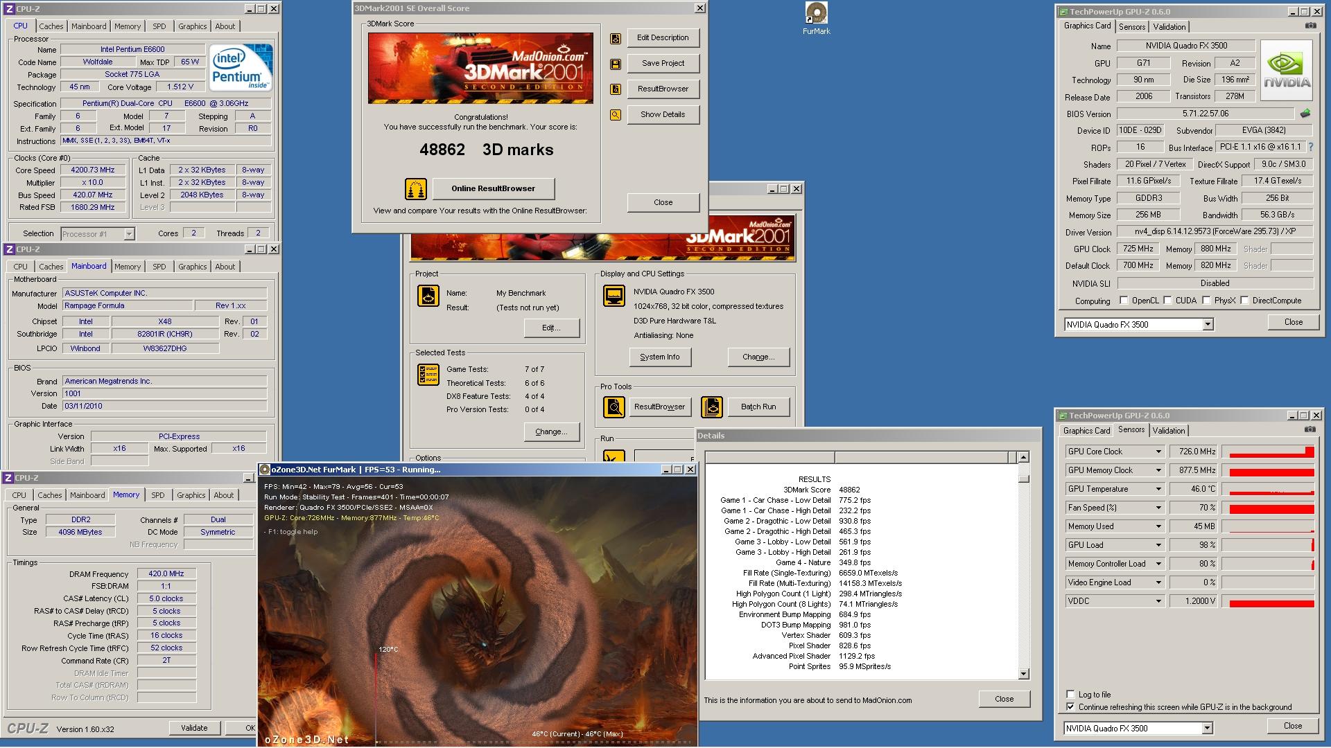Screen dimensions: 1331x748
Task: Click the Run section icon in 3DMark window
Action: click(614, 456)
